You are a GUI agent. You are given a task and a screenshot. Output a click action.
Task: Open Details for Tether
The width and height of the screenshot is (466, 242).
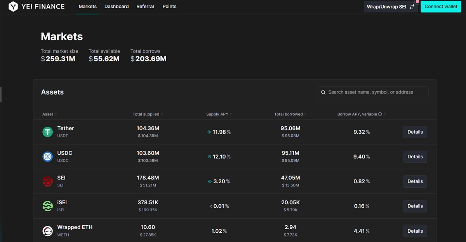[x=415, y=132]
